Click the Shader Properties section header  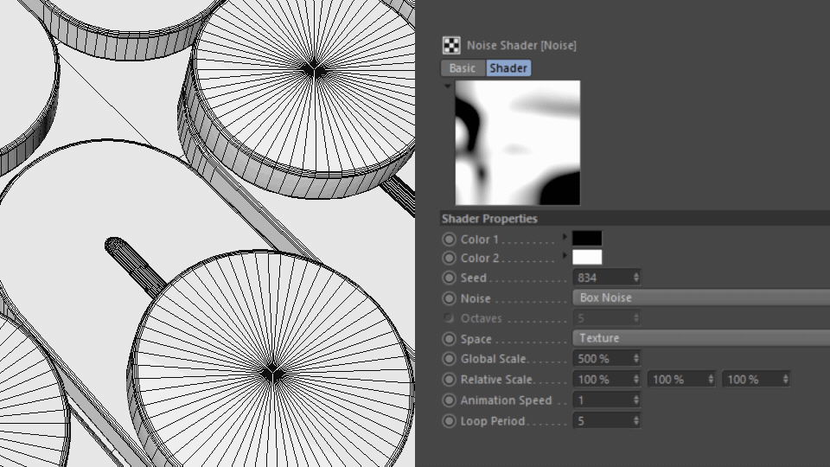[635, 219]
